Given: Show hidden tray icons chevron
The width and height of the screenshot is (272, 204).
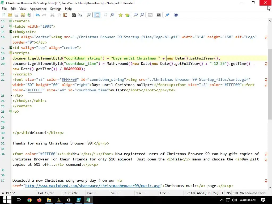Looking at the screenshot, I should pyautogui.click(x=222, y=200).
